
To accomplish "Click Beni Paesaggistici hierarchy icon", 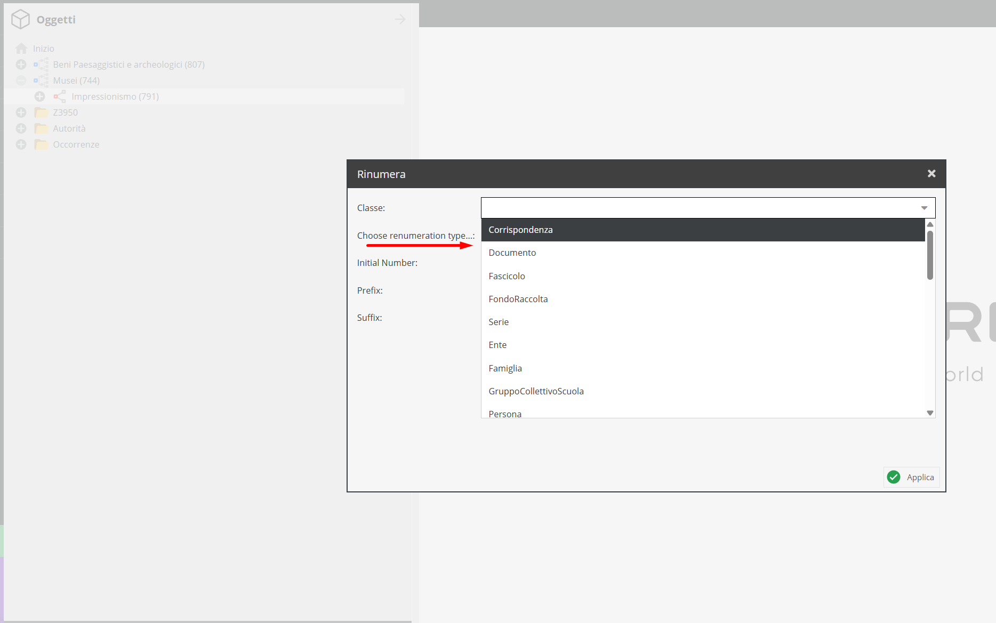I will coord(41,64).
